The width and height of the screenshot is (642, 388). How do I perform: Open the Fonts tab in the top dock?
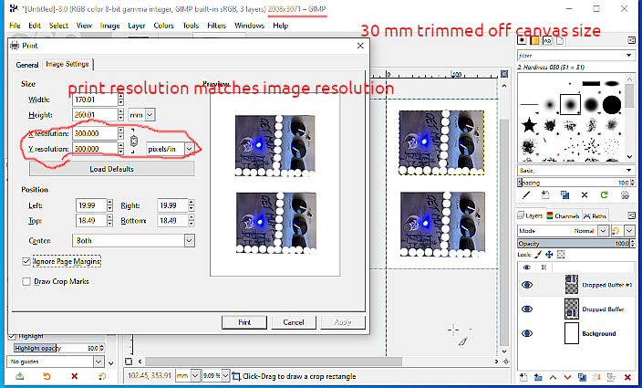tap(547, 40)
